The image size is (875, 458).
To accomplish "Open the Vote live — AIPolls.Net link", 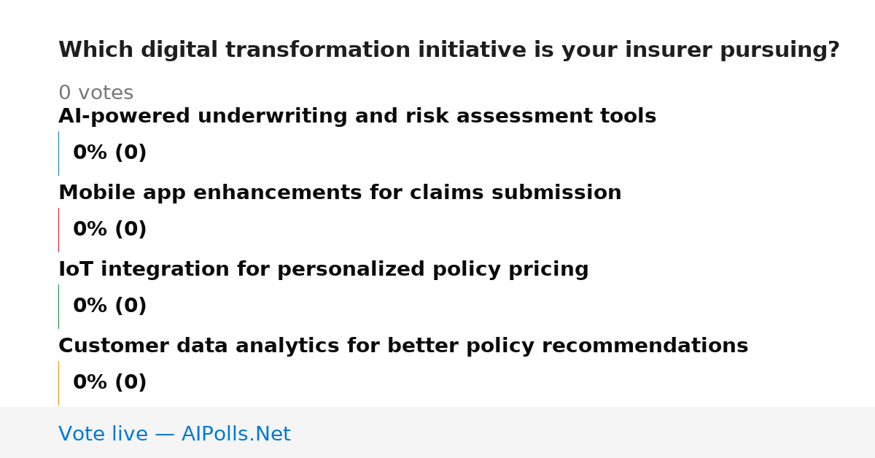I will 174,435.
